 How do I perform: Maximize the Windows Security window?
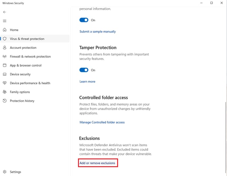coord(211,3)
